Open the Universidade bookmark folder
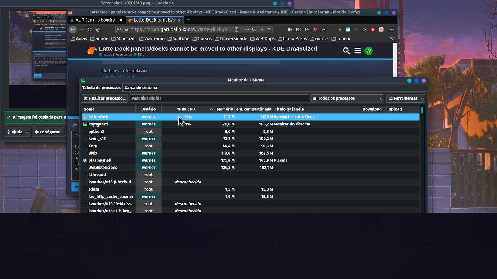 click(231, 38)
